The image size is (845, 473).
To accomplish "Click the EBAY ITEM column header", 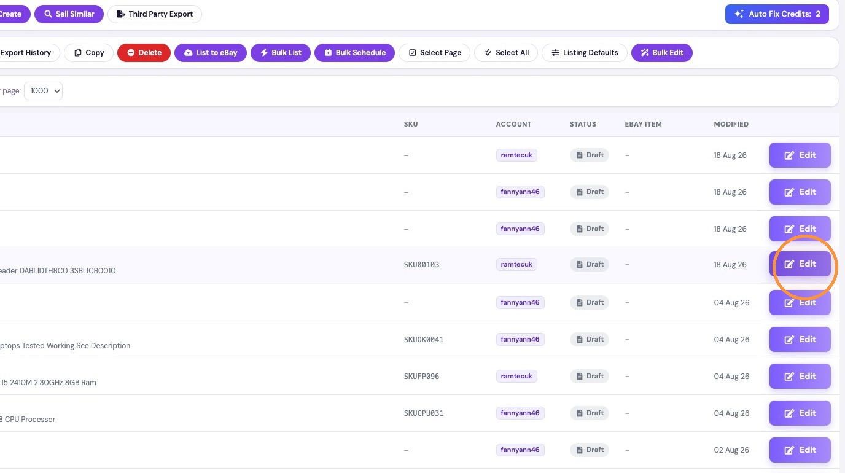I will [643, 124].
